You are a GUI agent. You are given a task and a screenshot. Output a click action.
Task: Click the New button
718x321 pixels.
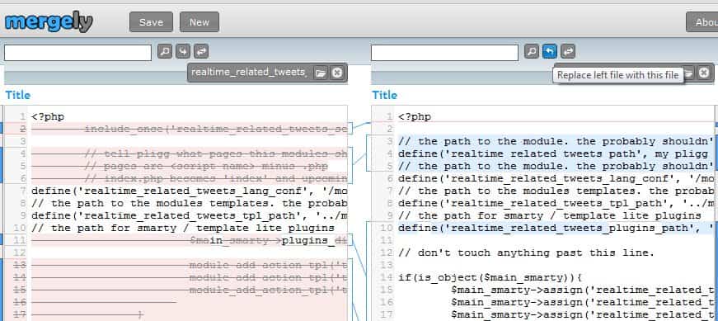[199, 22]
